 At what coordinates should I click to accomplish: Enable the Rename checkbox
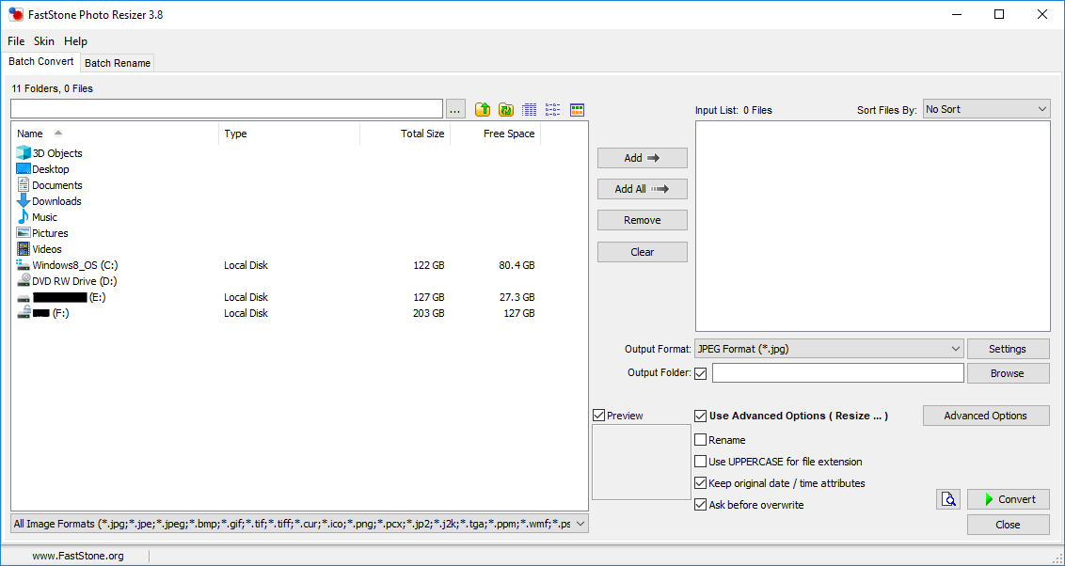click(x=700, y=440)
